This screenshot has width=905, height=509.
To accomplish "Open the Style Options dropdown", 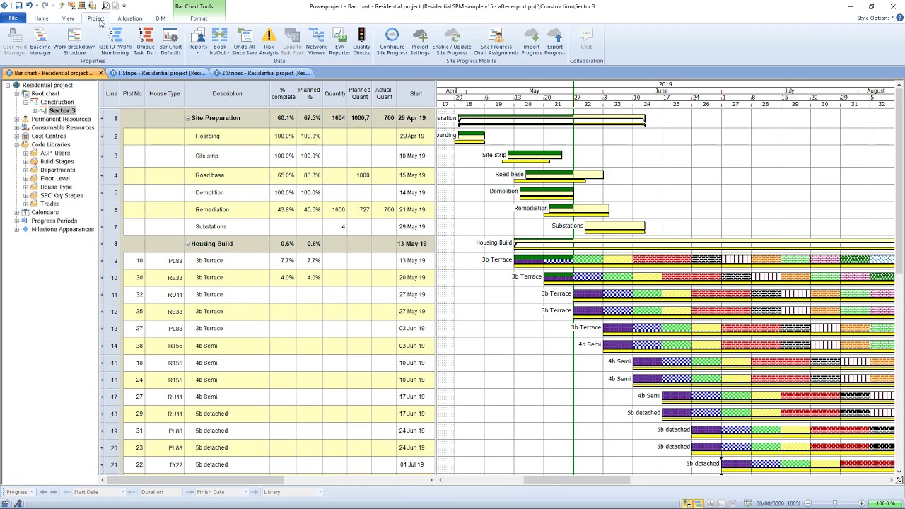I will click(x=876, y=18).
